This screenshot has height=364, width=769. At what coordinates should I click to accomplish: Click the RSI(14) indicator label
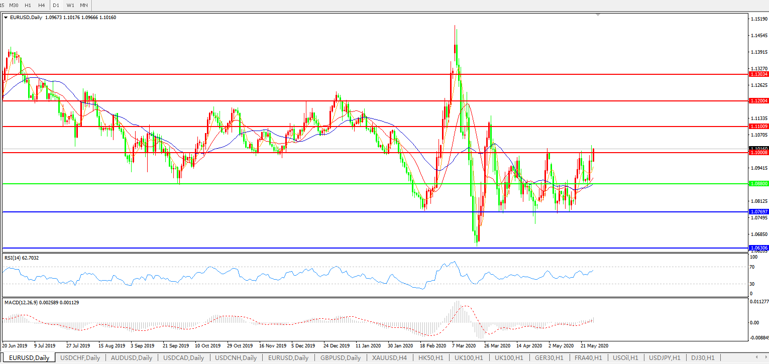coord(22,258)
